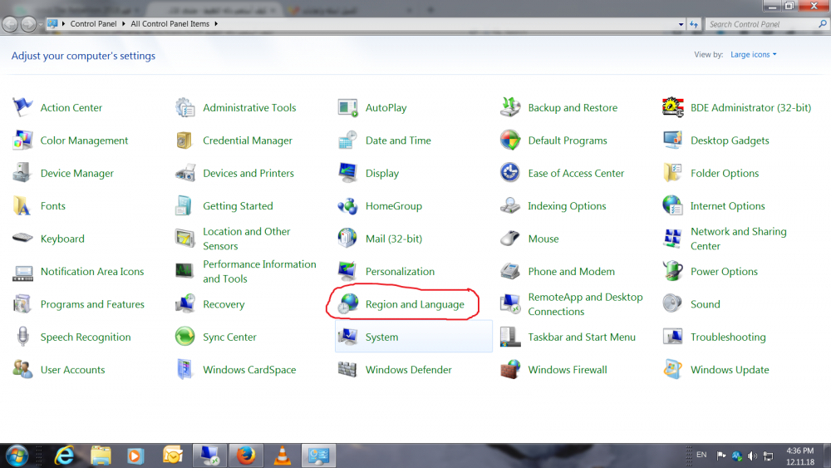Expand the arrow after Control Panel breadcrumb

pos(124,24)
